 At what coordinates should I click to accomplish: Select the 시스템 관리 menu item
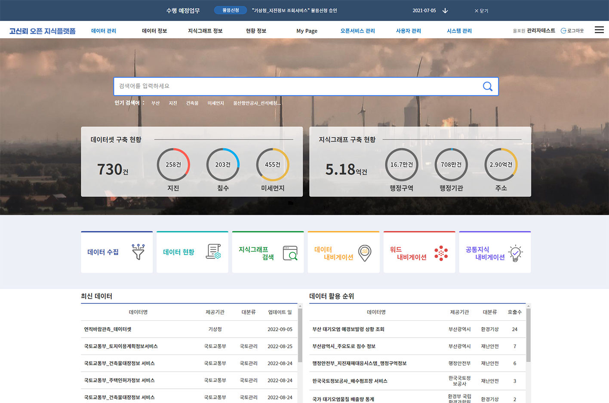[459, 31]
